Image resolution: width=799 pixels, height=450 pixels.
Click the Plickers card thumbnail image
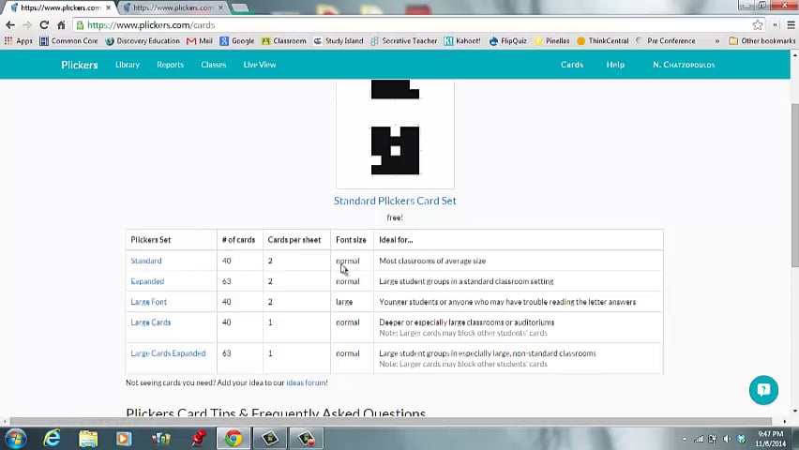click(x=395, y=133)
